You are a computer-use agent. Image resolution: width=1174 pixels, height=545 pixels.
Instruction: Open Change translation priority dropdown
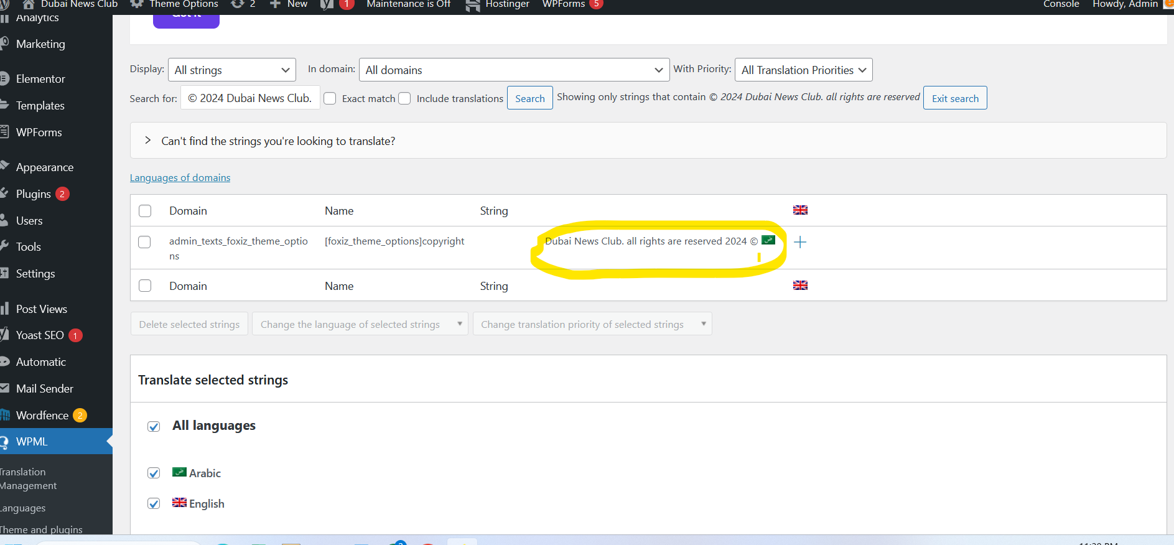click(x=592, y=324)
